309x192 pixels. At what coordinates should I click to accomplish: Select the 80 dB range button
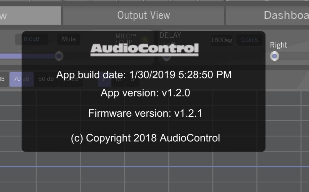[x=46, y=79]
